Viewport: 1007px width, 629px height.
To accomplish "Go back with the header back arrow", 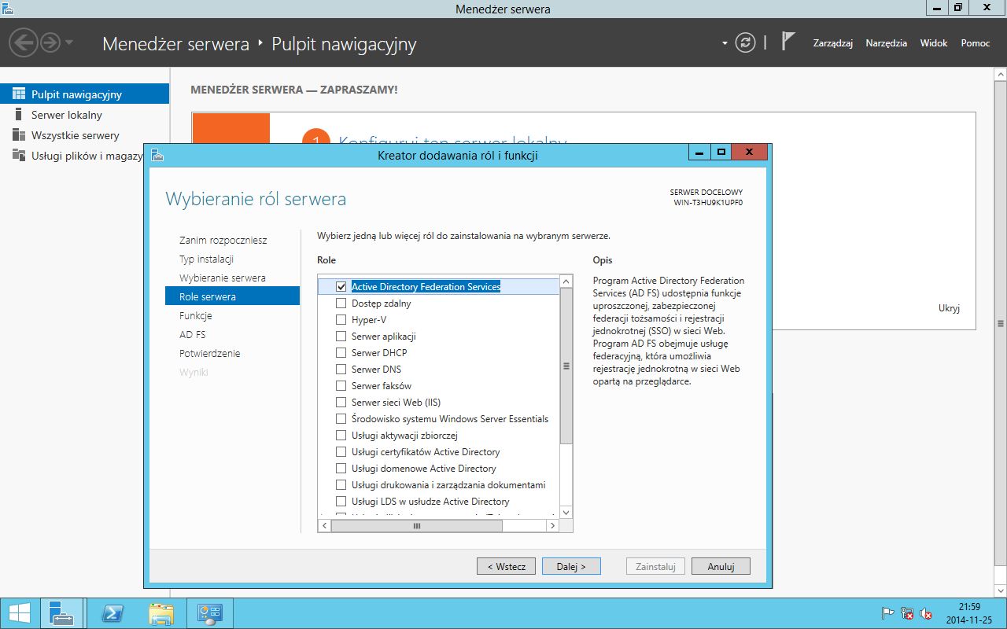I will coord(24,42).
